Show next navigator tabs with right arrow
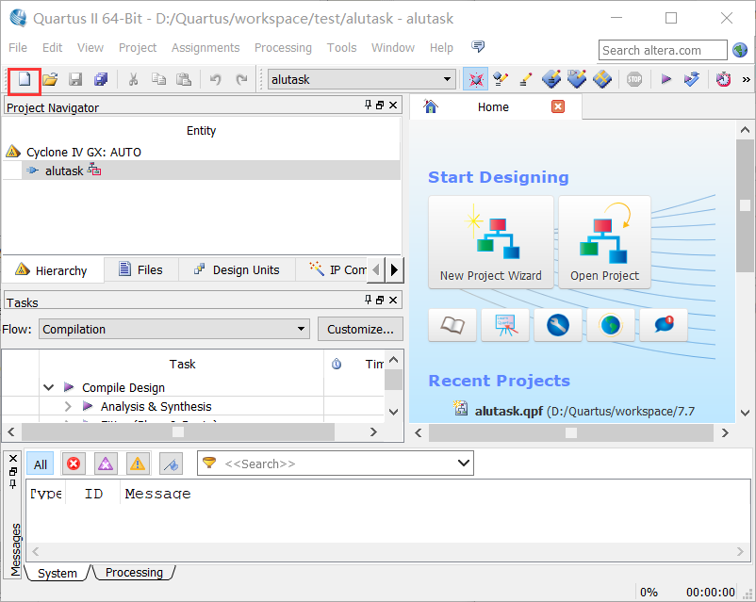The width and height of the screenshot is (756, 602). coord(394,269)
